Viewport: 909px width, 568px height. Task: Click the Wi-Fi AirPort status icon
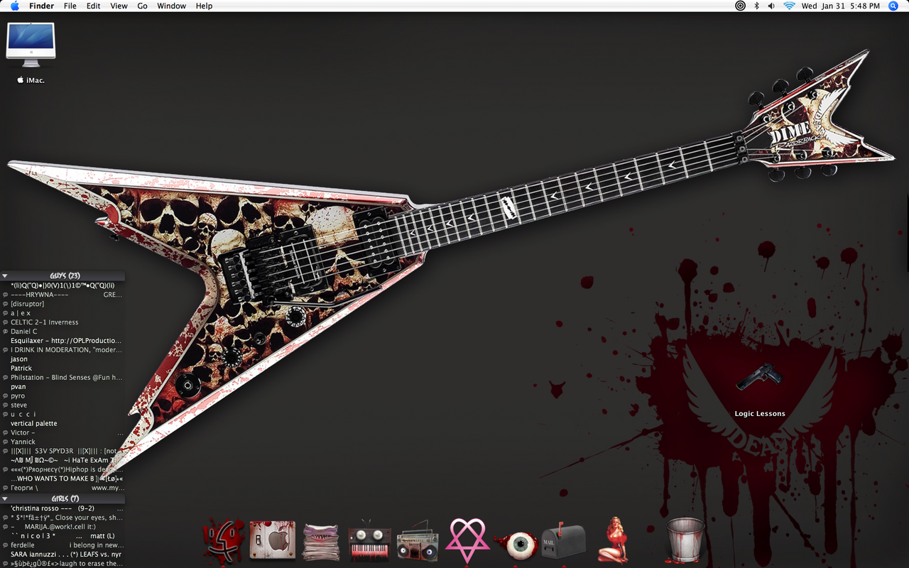pos(789,6)
